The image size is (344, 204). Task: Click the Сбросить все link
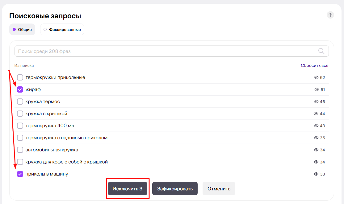(x=314, y=66)
